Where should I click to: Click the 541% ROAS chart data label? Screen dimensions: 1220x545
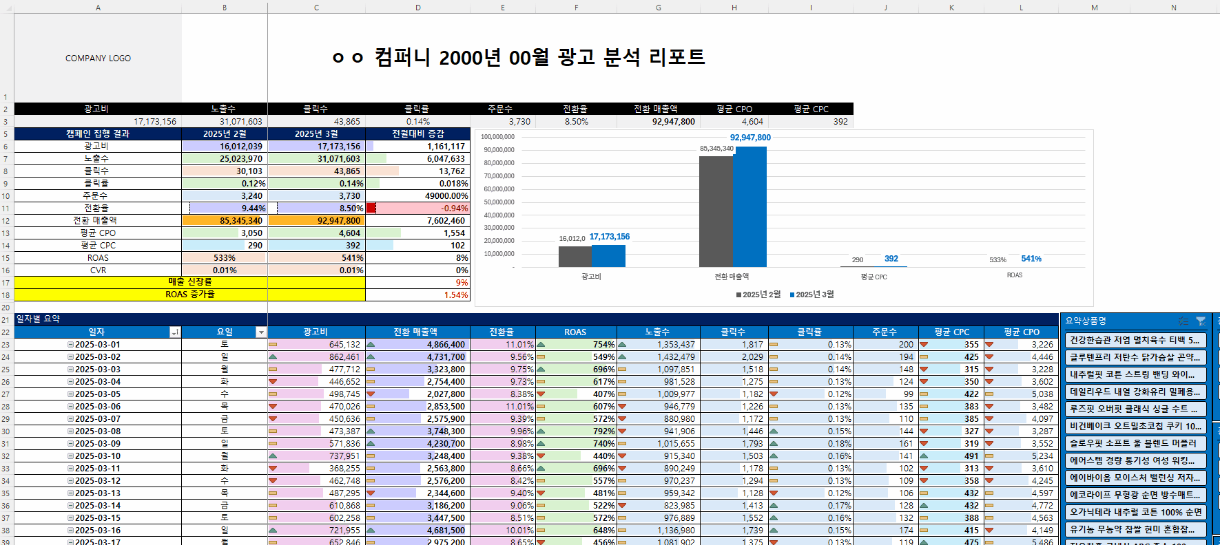[1031, 259]
